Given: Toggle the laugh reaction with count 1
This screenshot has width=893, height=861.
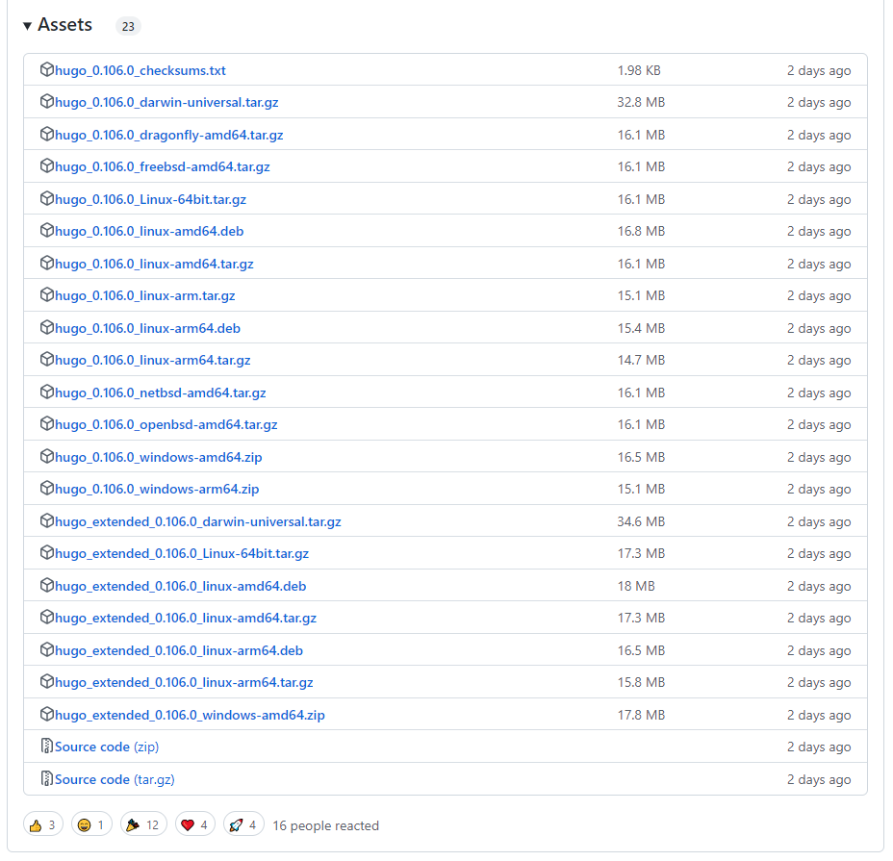Looking at the screenshot, I should pyautogui.click(x=91, y=824).
